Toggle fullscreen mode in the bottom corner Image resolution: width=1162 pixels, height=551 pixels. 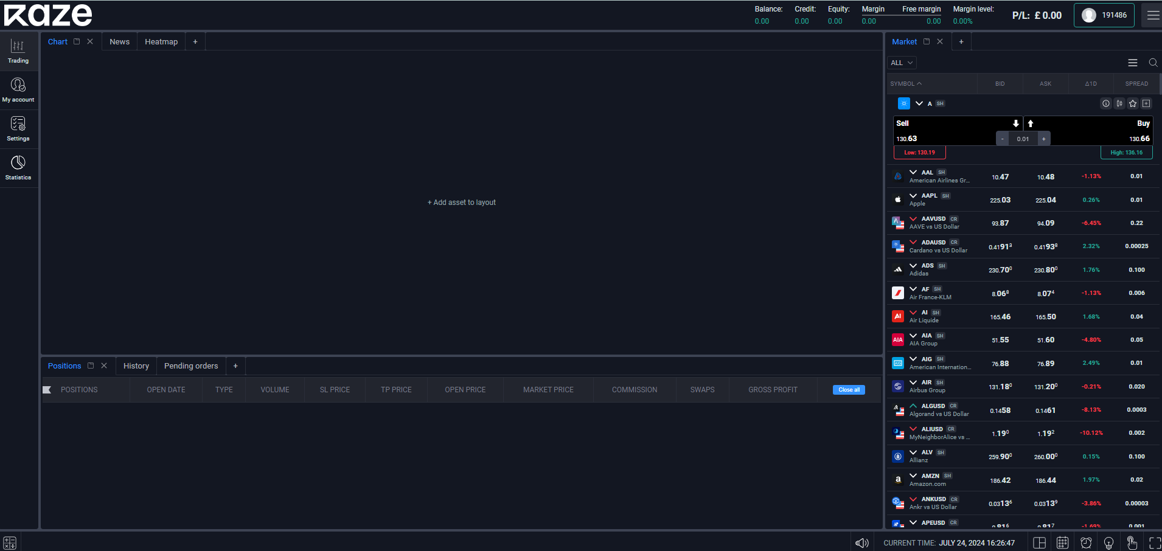[x=1155, y=542]
